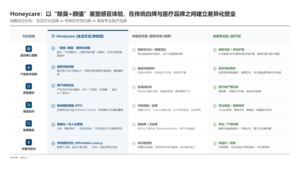Click the dollar sign icon beside 价格与定位
The height and width of the screenshot is (169, 300).
click(x=28, y=143)
